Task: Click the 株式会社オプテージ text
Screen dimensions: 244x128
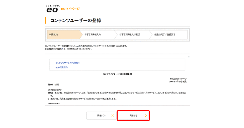Action: pyautogui.click(x=178, y=79)
